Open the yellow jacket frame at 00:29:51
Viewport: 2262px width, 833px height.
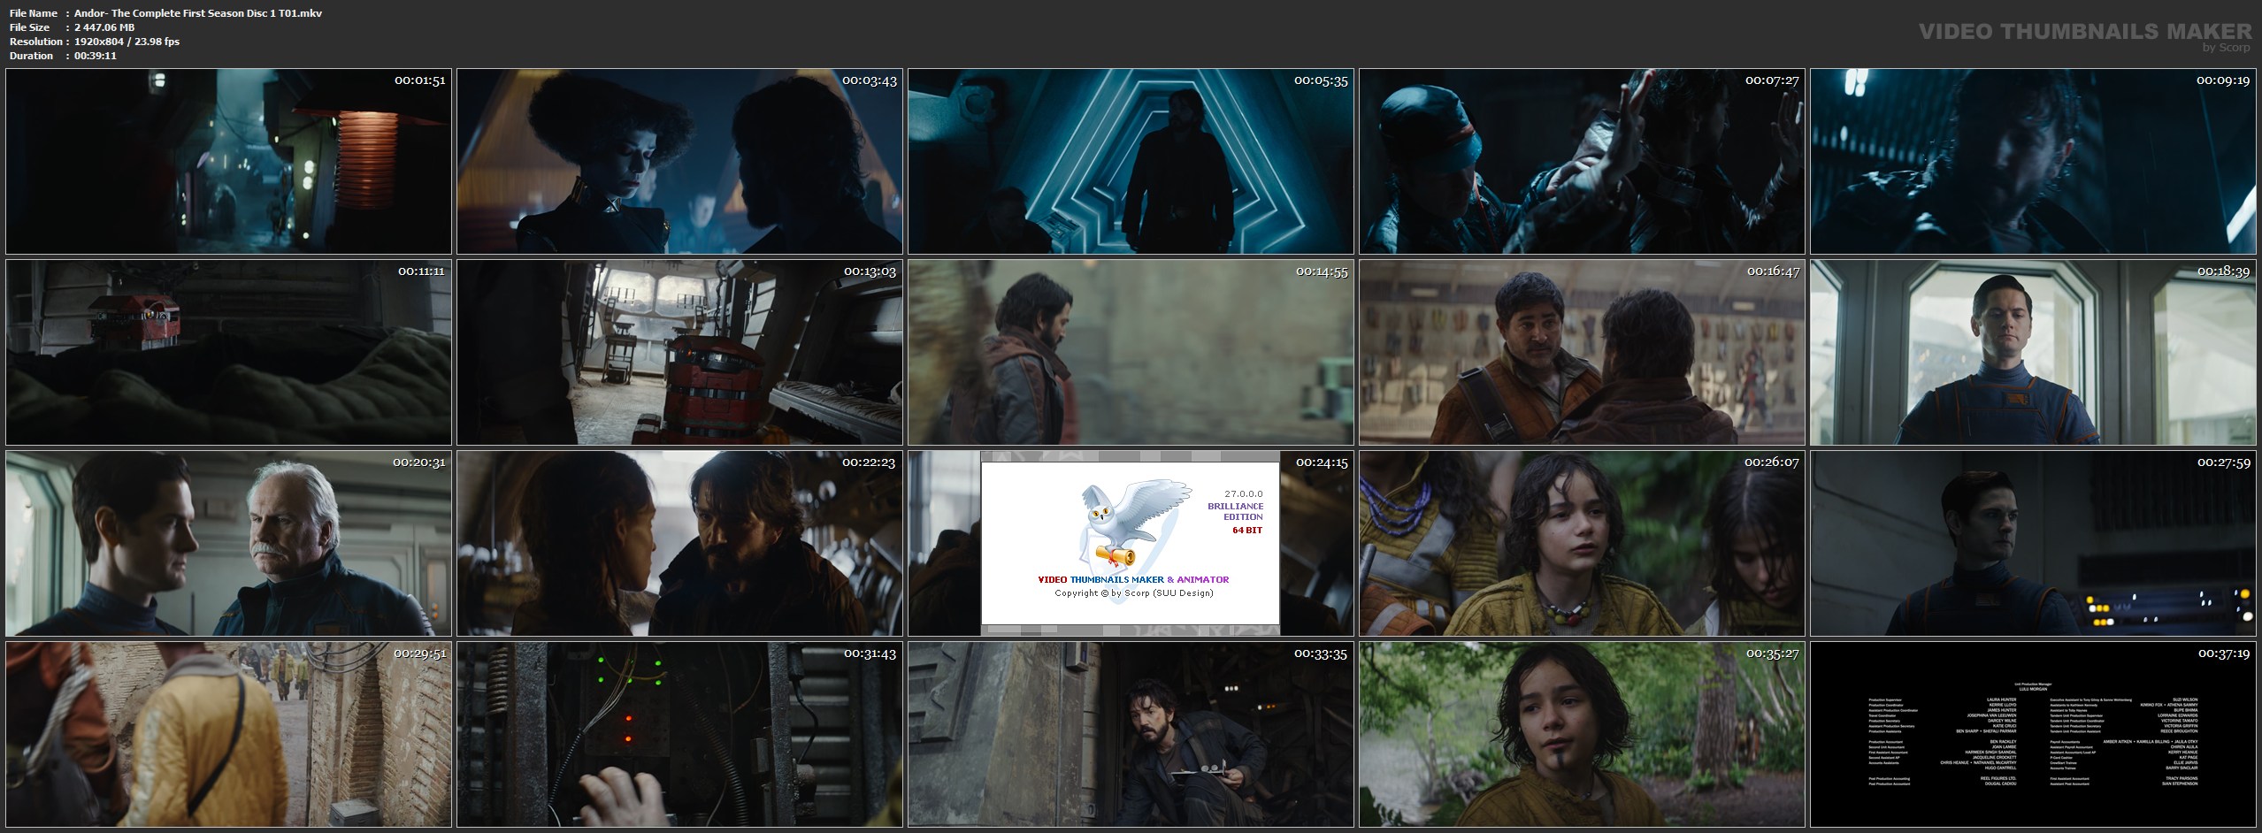tap(228, 734)
